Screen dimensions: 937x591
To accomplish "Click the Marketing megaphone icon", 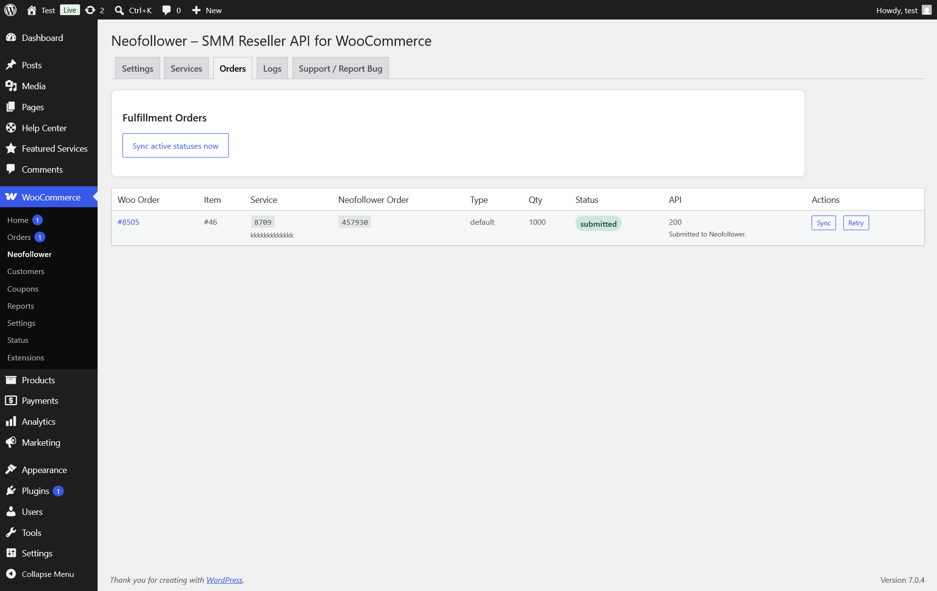I will (x=11, y=442).
